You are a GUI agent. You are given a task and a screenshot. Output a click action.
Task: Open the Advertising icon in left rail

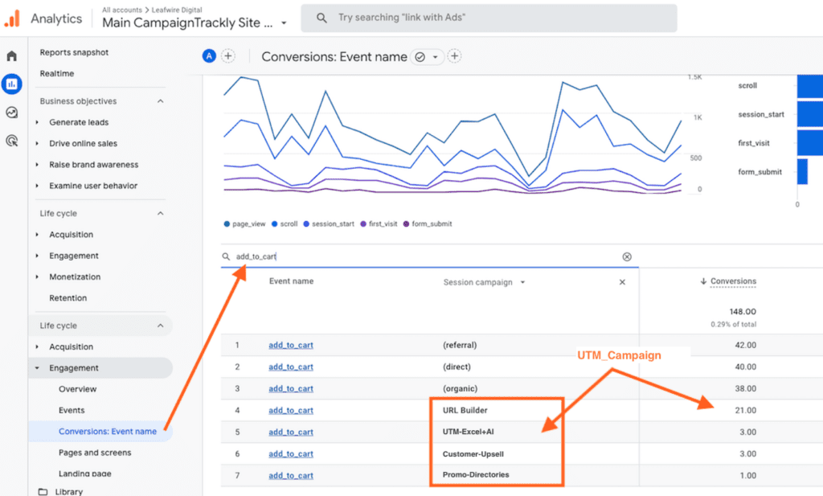[11, 141]
